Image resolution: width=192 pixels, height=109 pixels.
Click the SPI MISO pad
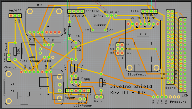tap(118, 45)
